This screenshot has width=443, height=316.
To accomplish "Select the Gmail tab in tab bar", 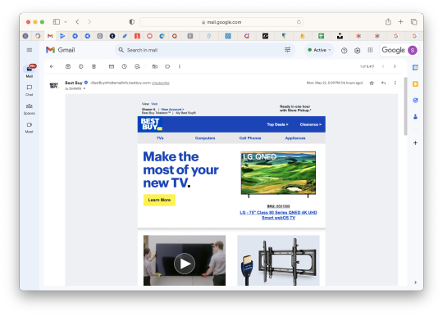I will click(50, 36).
